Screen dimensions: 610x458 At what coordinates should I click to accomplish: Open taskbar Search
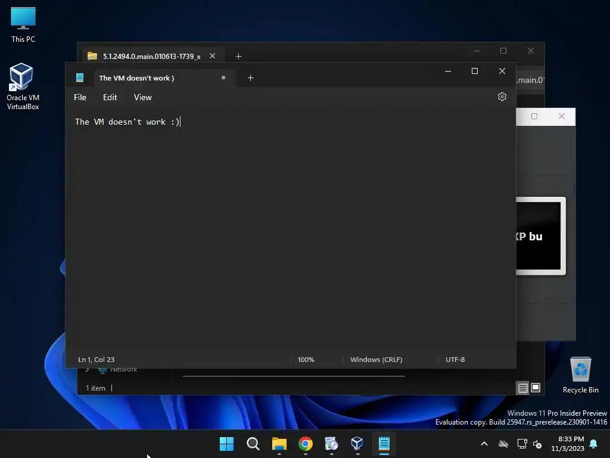pos(253,444)
